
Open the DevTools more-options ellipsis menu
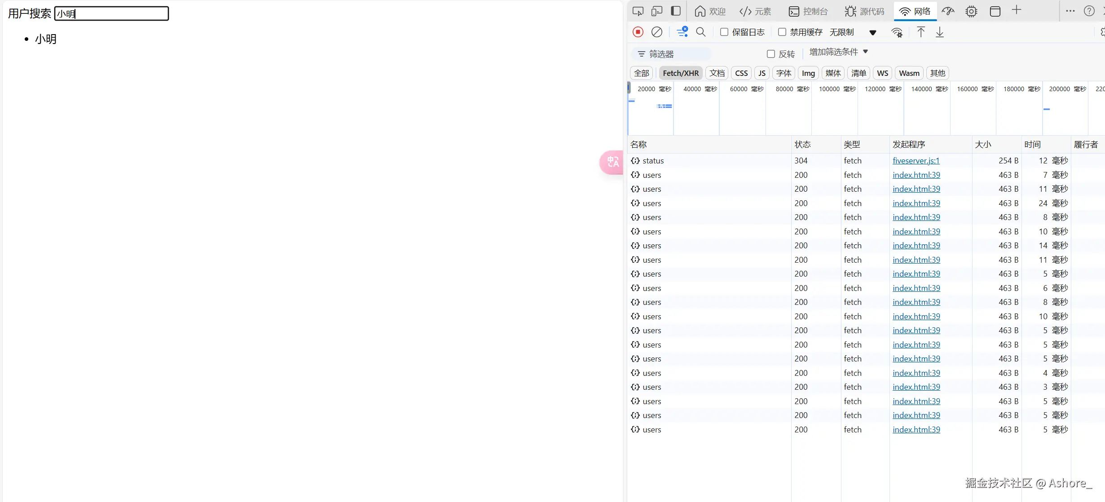[x=1070, y=11]
